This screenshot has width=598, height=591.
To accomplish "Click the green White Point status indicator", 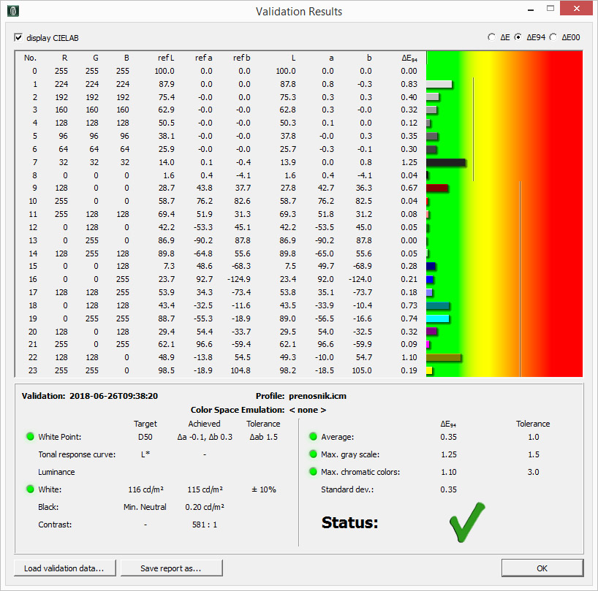I will [x=30, y=437].
